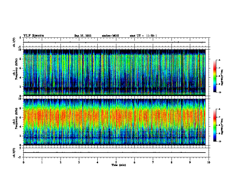Click the ch.1 "Frequency (kHz)" axis label
The image size is (235, 182).
[x=17, y=69]
